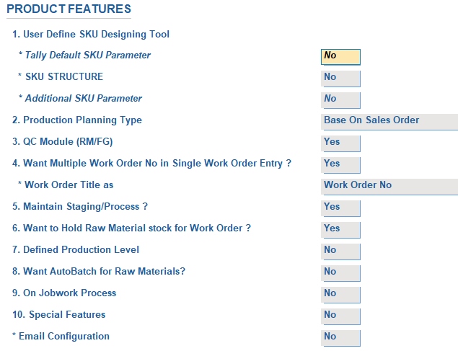Click the Work Order Title as label
The width and height of the screenshot is (458, 351).
(x=66, y=185)
